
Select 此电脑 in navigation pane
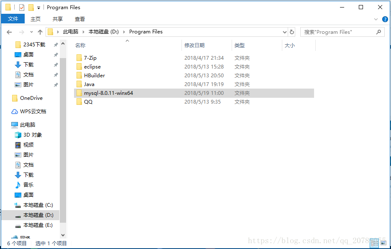coord(28,124)
